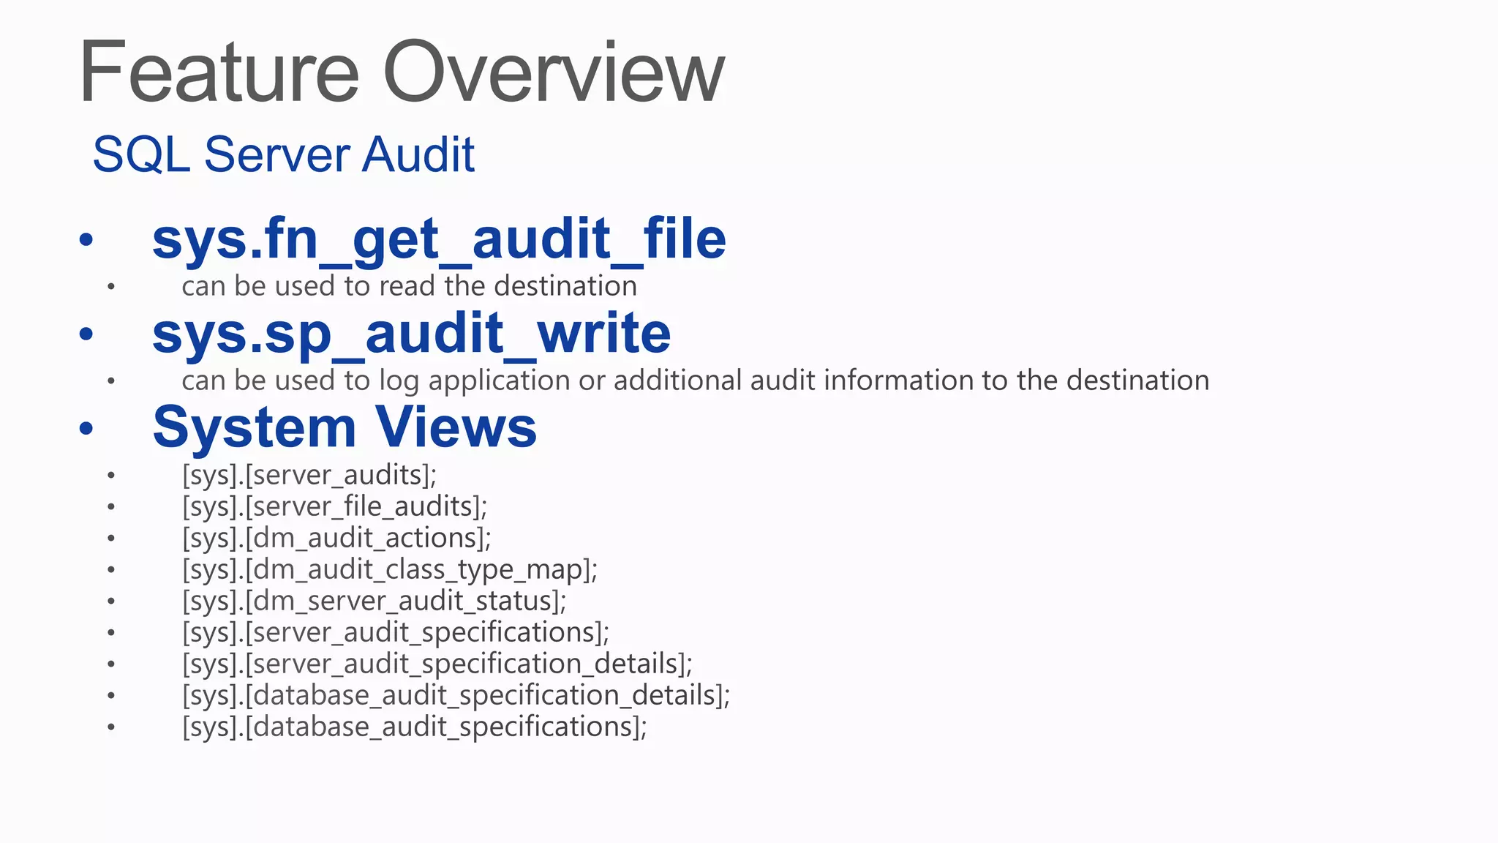Screen dimensions: 1498x843
Task: Click '[sys].[server_audit_specifications];' entry
Action: pos(396,632)
